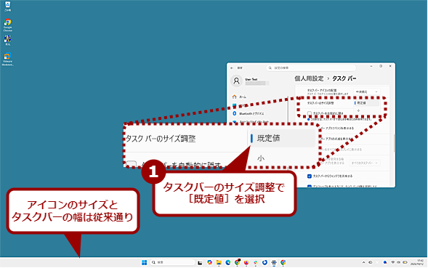
Task: Click the Settings window vertical scrollbar
Action: (394, 143)
